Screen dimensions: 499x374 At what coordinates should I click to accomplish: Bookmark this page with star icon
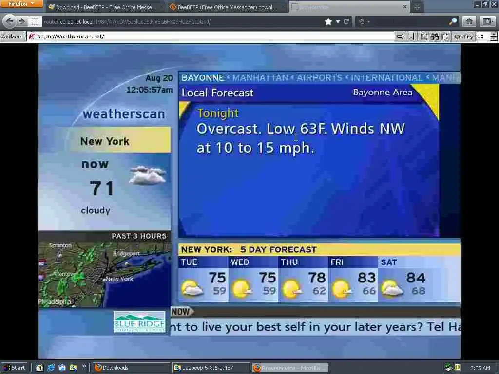tap(328, 21)
